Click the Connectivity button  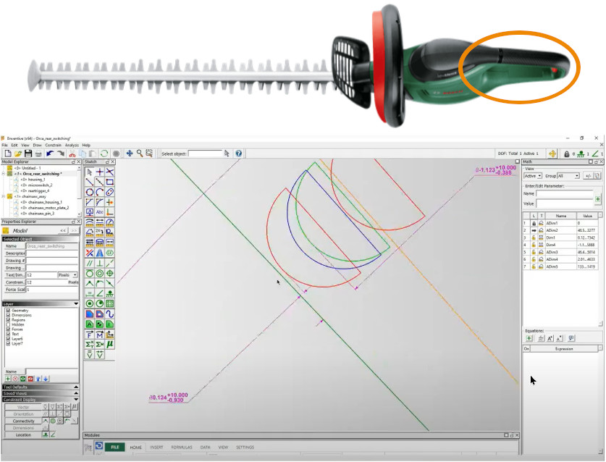pyautogui.click(x=24, y=421)
